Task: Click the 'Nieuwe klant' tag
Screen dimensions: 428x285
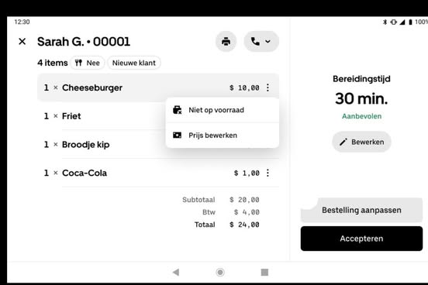Action: (133, 63)
